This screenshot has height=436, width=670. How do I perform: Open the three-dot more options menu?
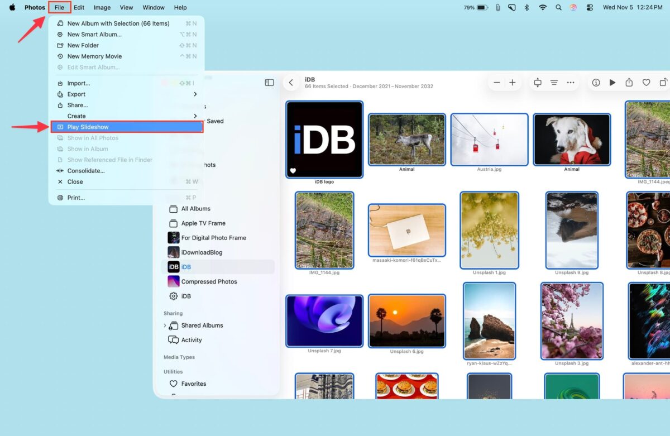pos(570,83)
